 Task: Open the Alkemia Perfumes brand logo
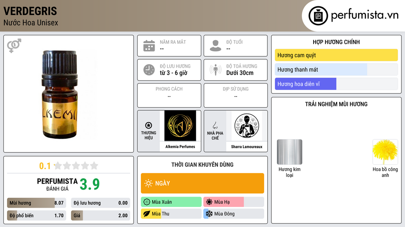point(180,126)
